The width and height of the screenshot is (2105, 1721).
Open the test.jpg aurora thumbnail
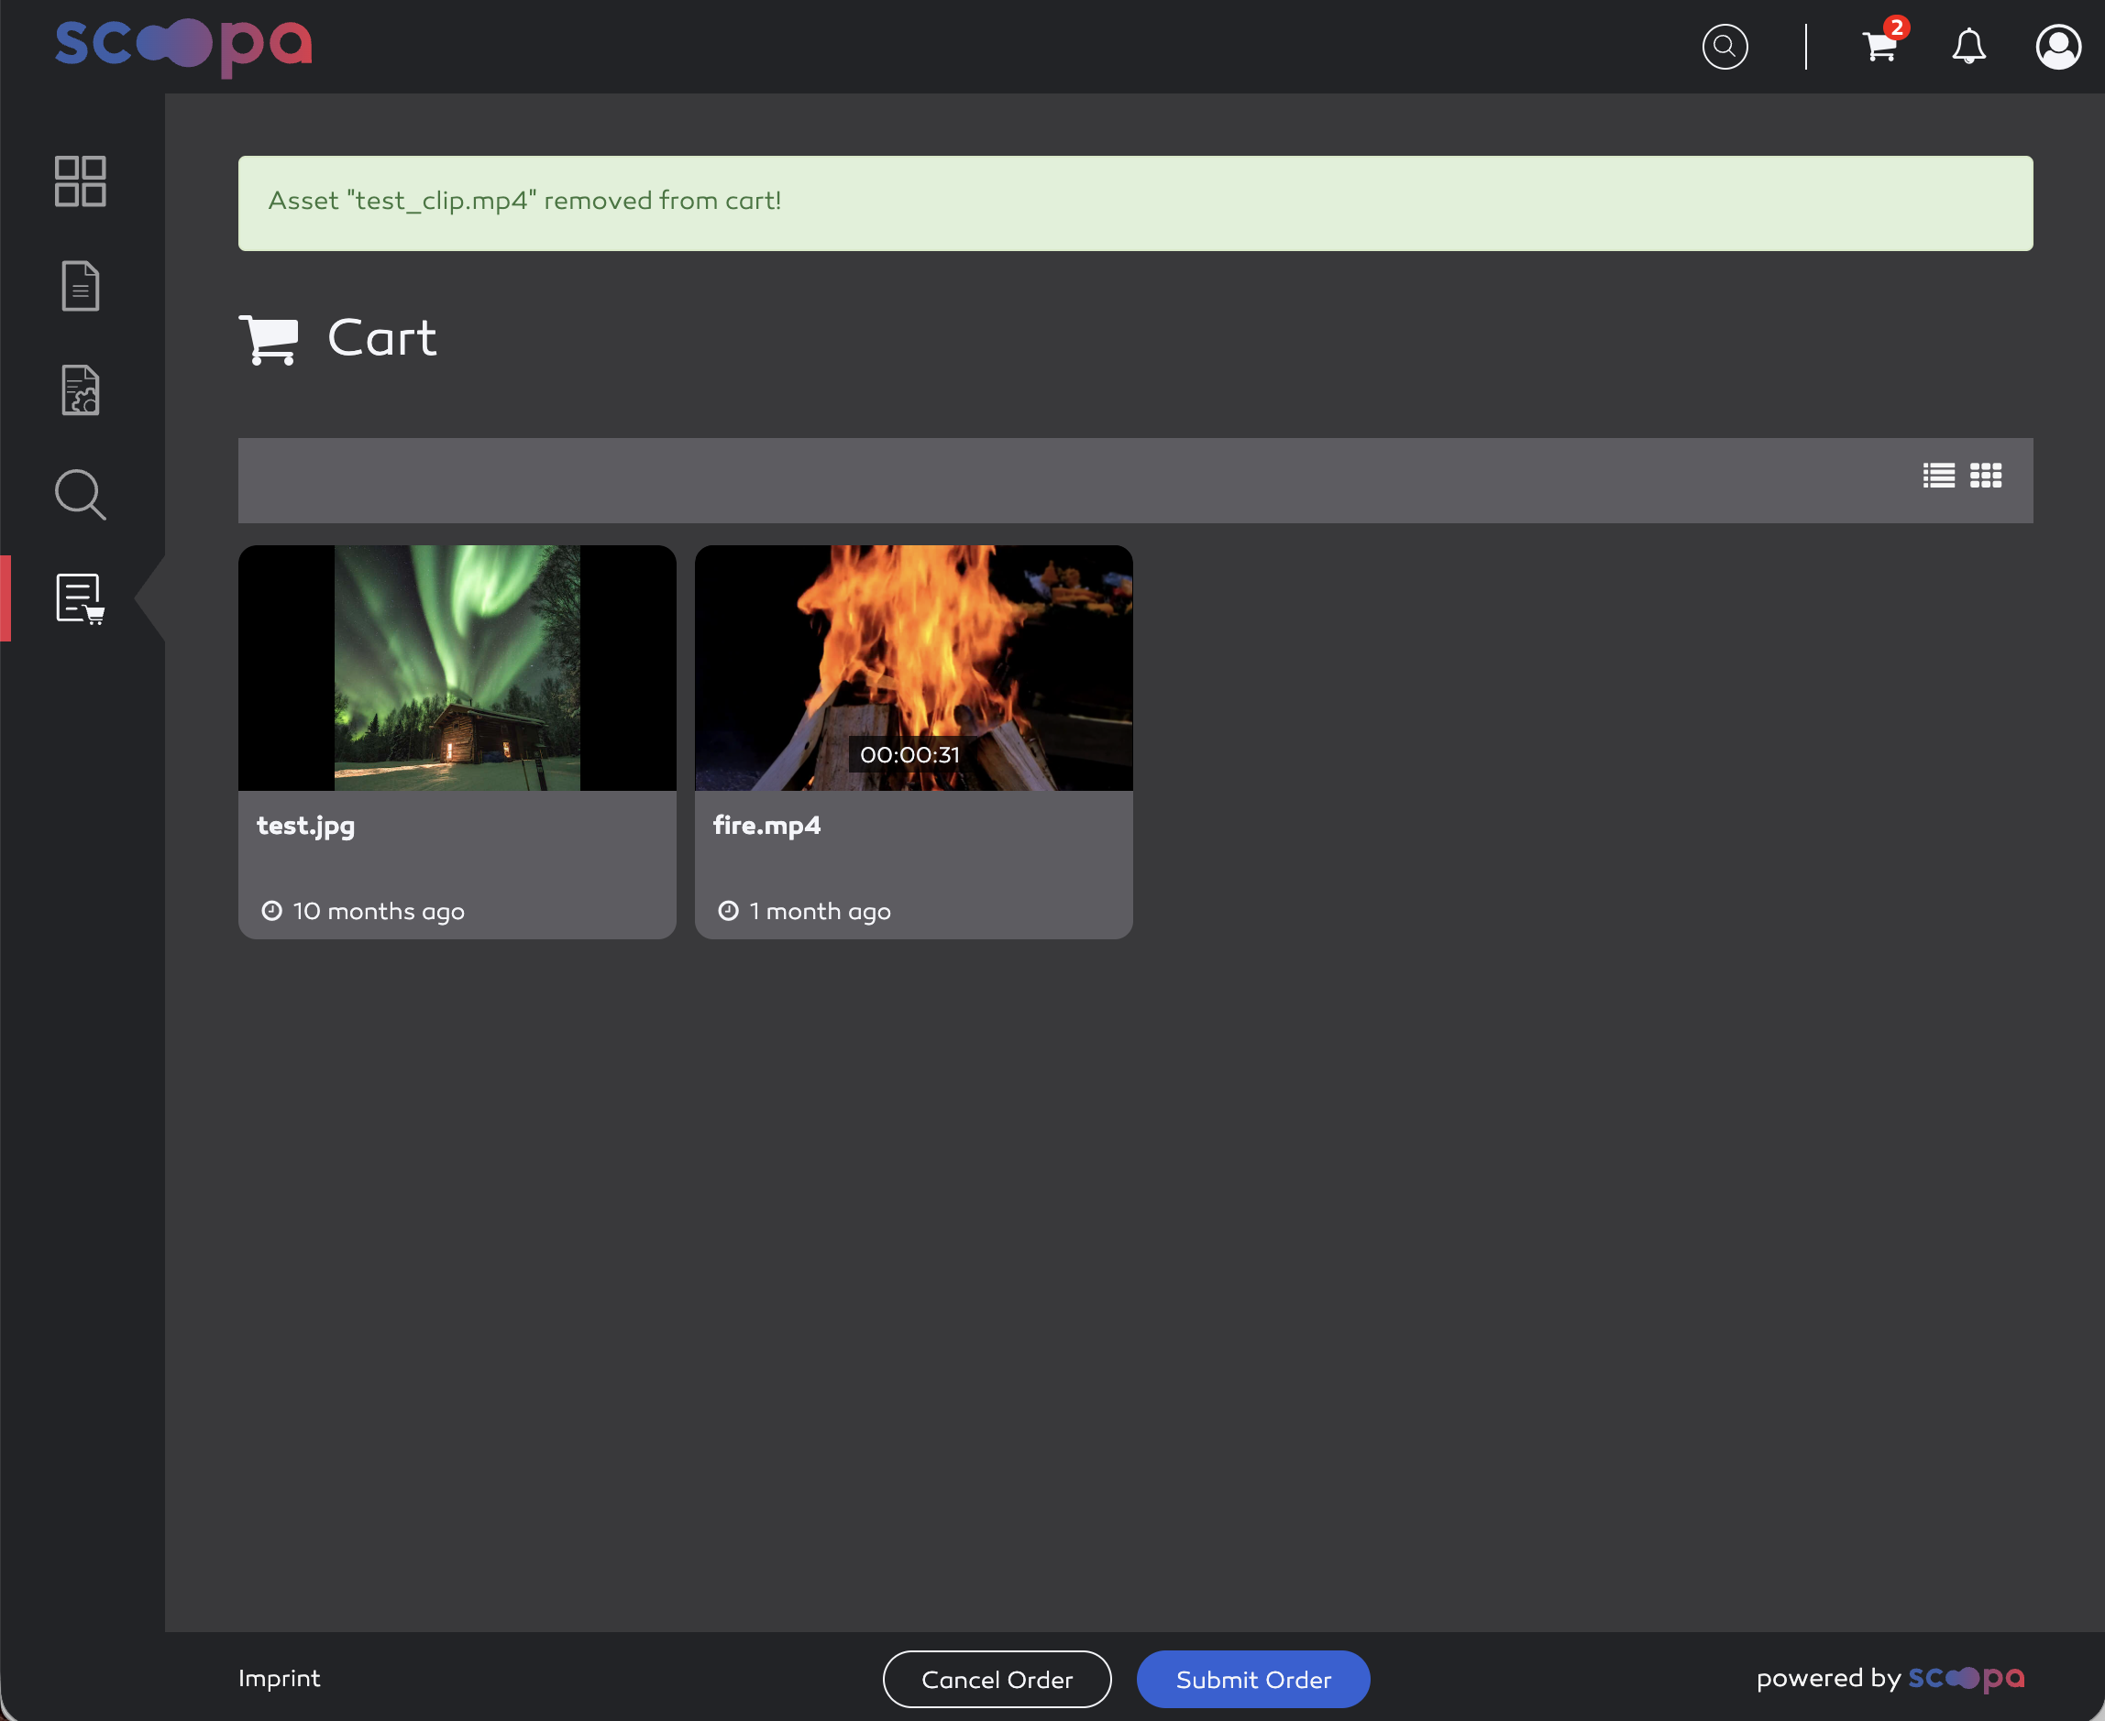click(x=457, y=667)
